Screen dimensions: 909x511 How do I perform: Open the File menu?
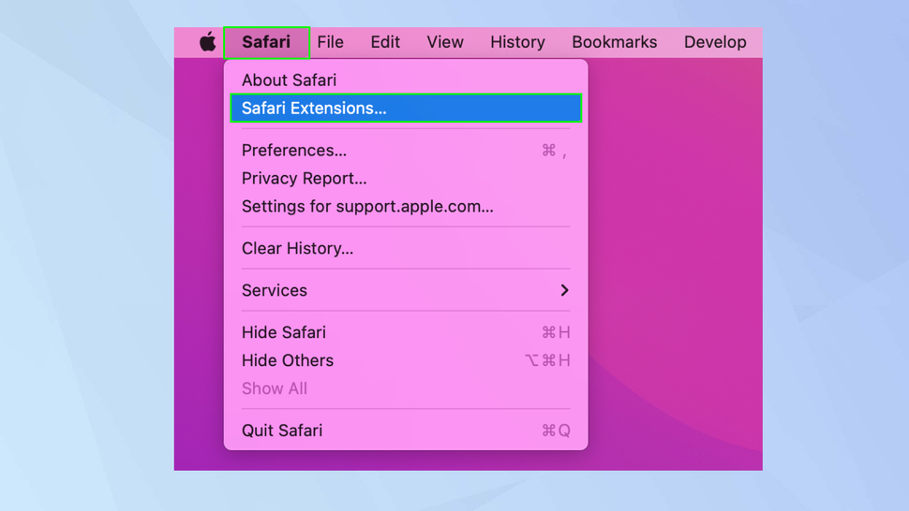(x=331, y=42)
